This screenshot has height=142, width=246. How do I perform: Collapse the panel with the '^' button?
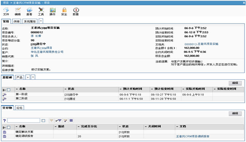pos(33,77)
